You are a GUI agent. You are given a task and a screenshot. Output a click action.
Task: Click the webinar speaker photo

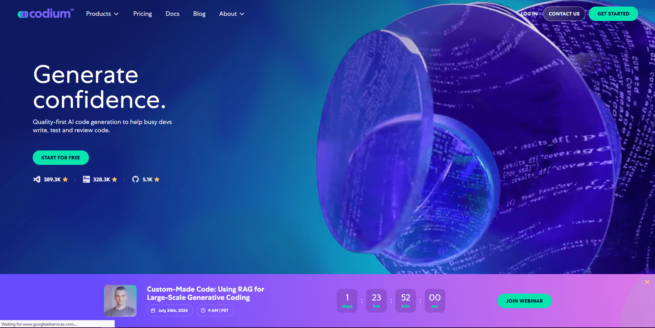(121, 301)
